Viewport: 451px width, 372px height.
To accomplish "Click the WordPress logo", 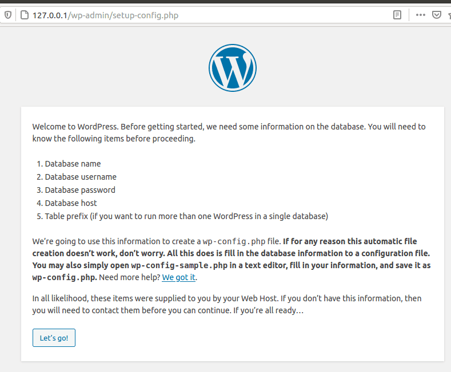I will pos(233,68).
